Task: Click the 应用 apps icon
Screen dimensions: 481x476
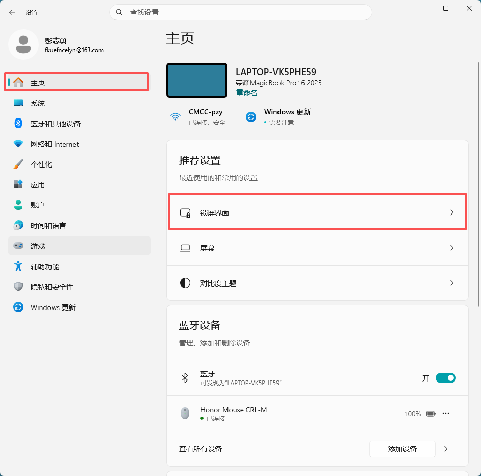Action: [18, 184]
